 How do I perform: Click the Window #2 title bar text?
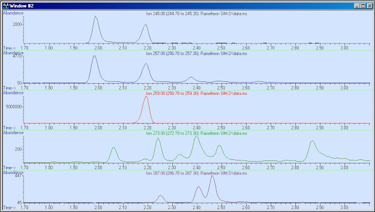[x=22, y=6]
